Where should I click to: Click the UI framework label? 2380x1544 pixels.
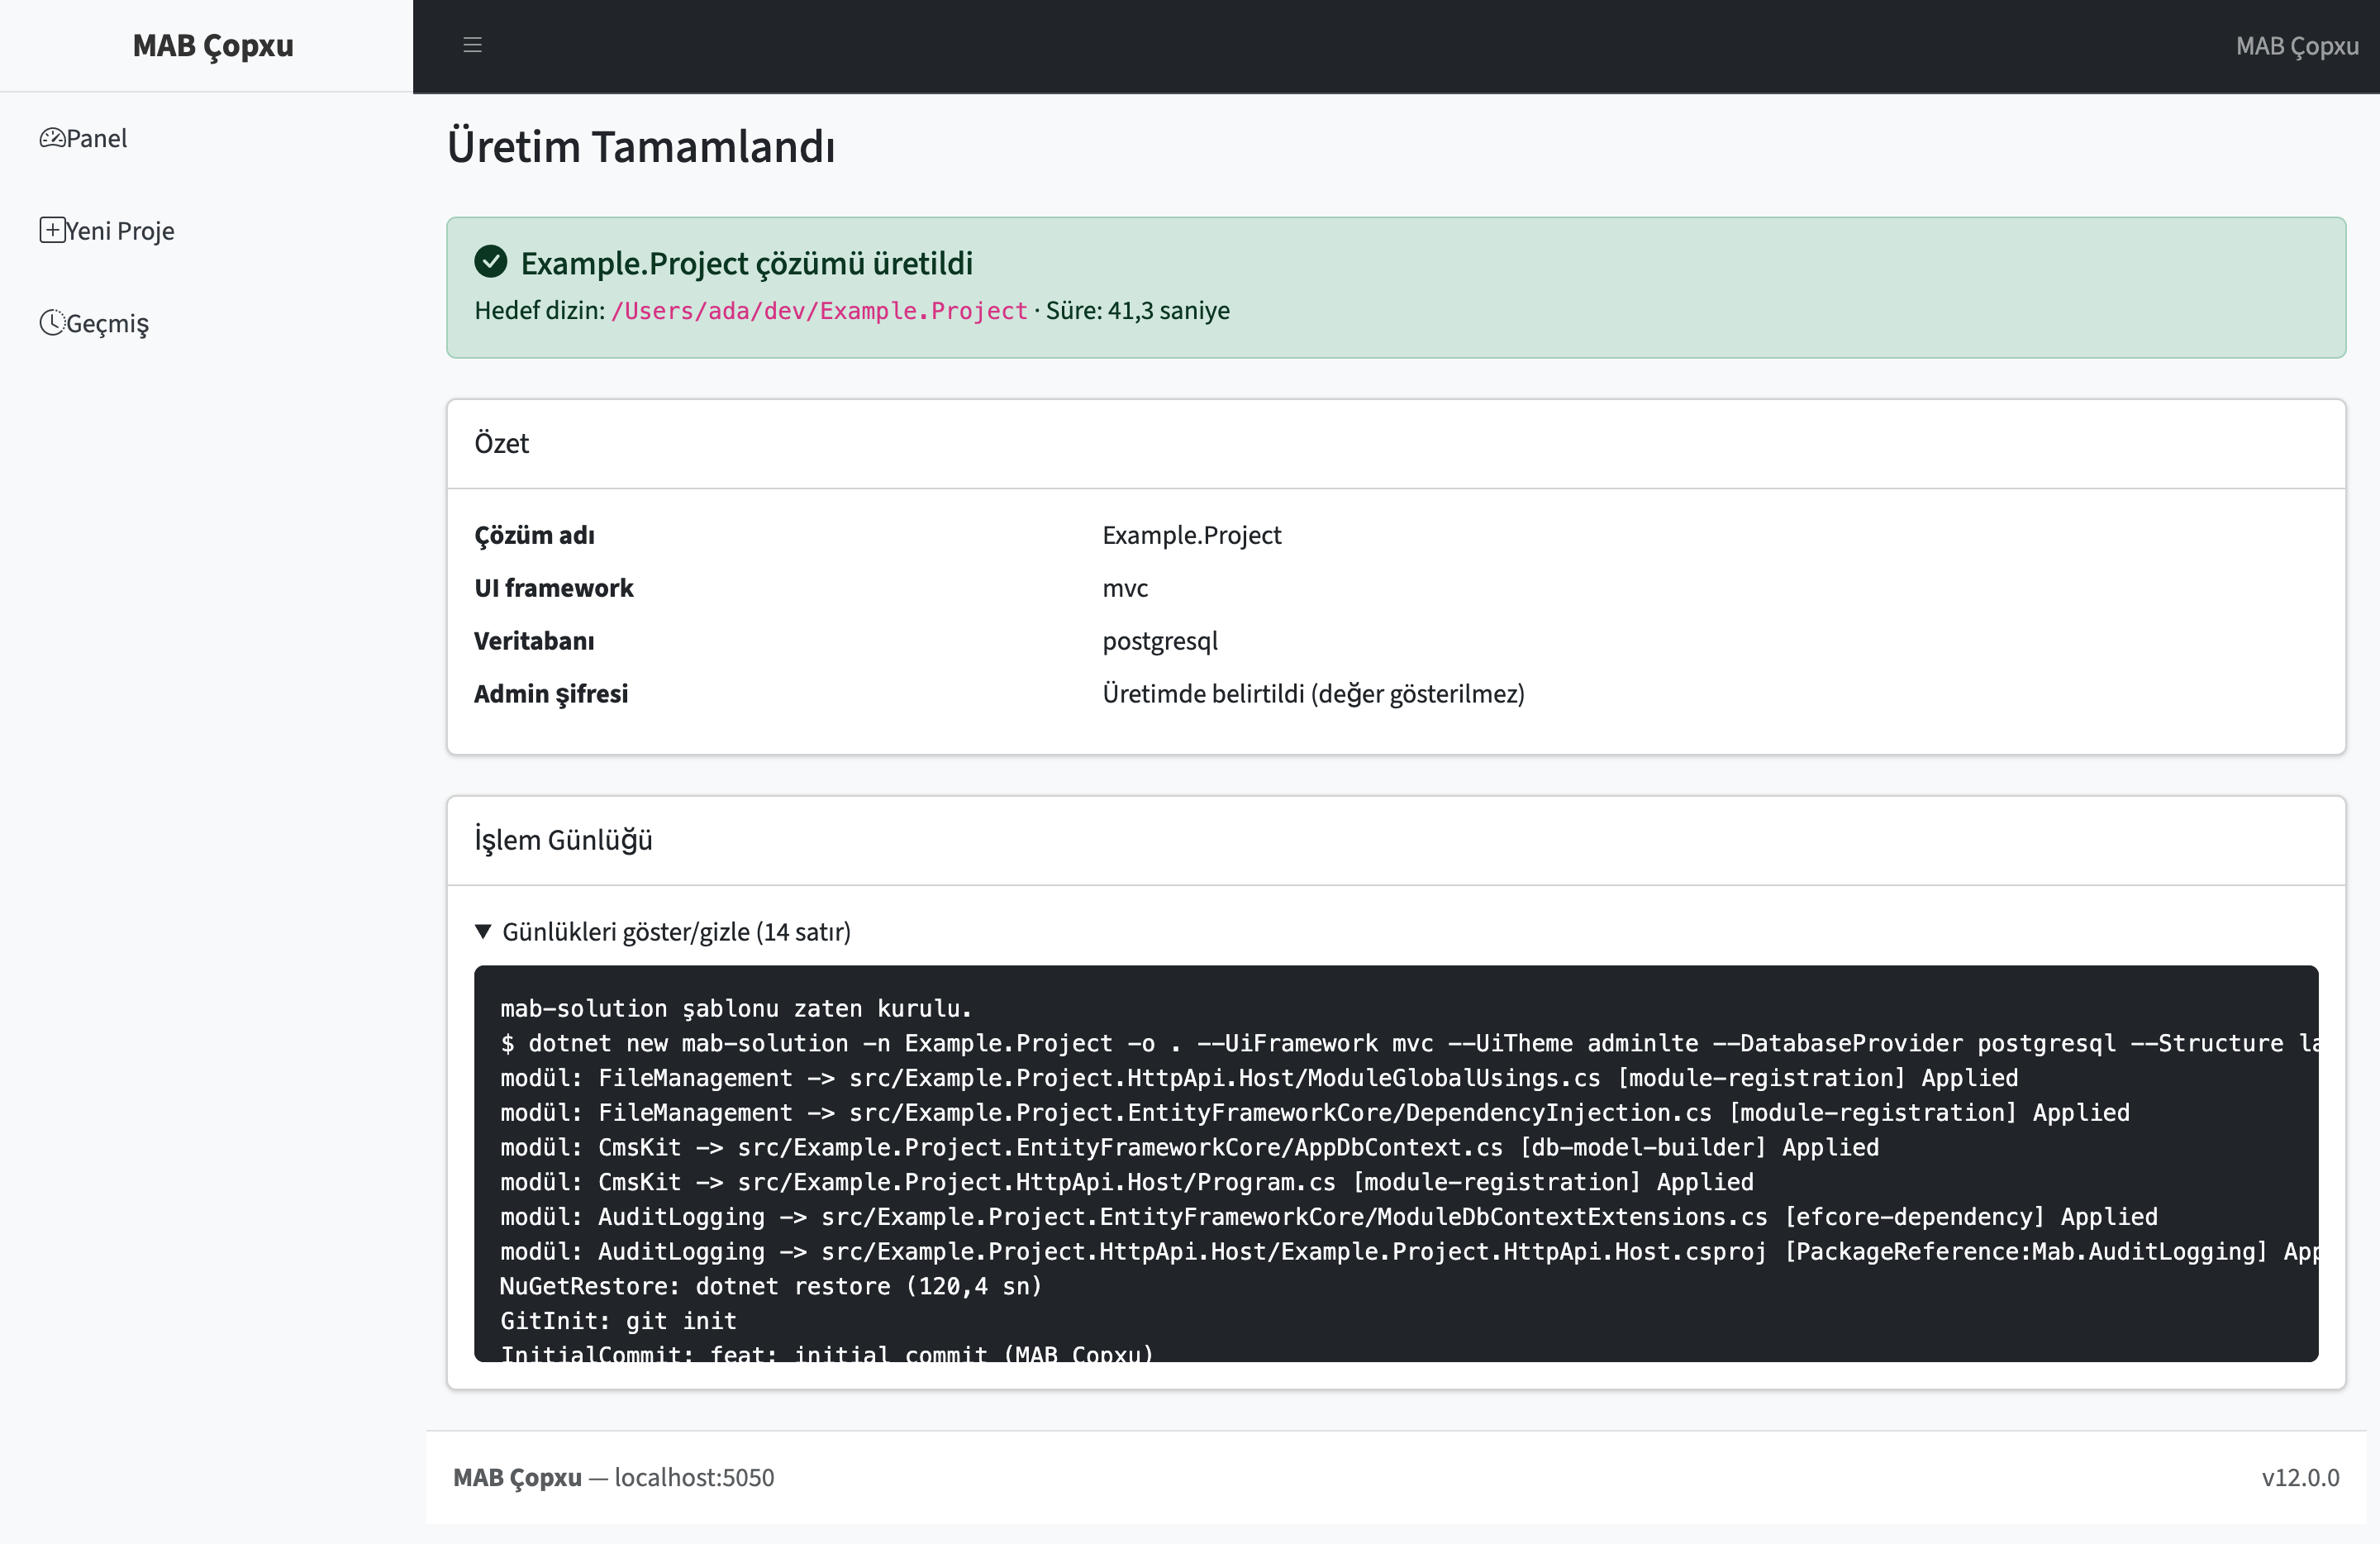(554, 588)
